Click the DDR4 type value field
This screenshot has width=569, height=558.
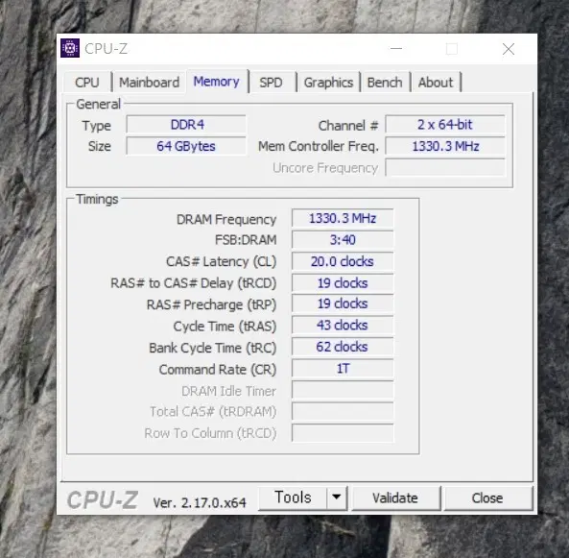pos(186,125)
